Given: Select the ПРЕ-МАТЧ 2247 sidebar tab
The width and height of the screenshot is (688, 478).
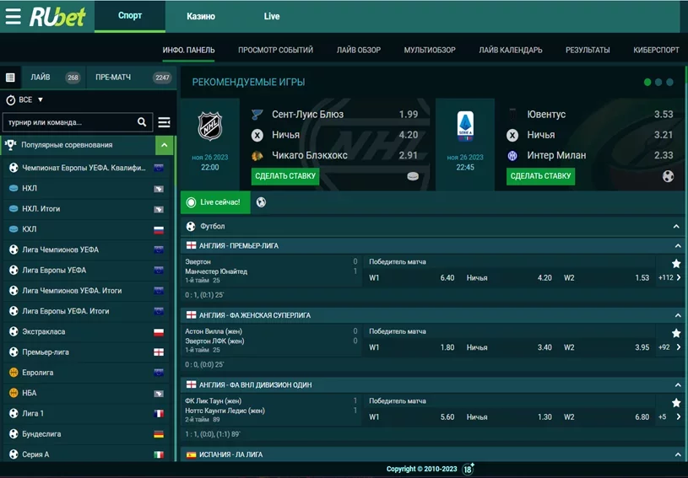Looking at the screenshot, I should 132,78.
